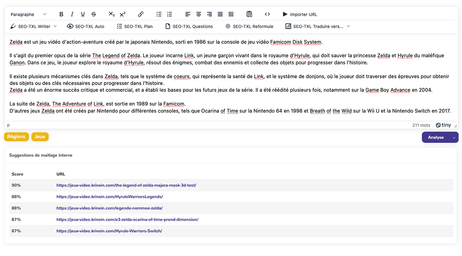
Task: Align text to the right
Action: click(x=209, y=14)
